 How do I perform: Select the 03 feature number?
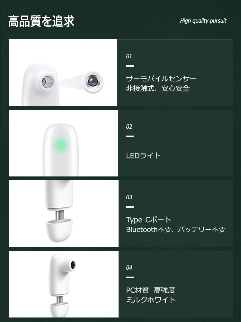click(129, 197)
